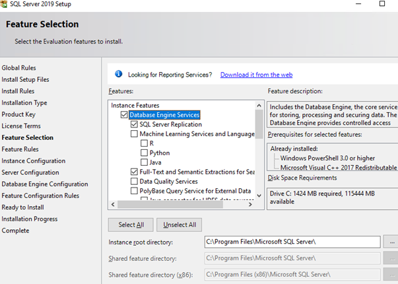398x284 pixels.
Task: Select the License Terms step
Action: coord(21,126)
